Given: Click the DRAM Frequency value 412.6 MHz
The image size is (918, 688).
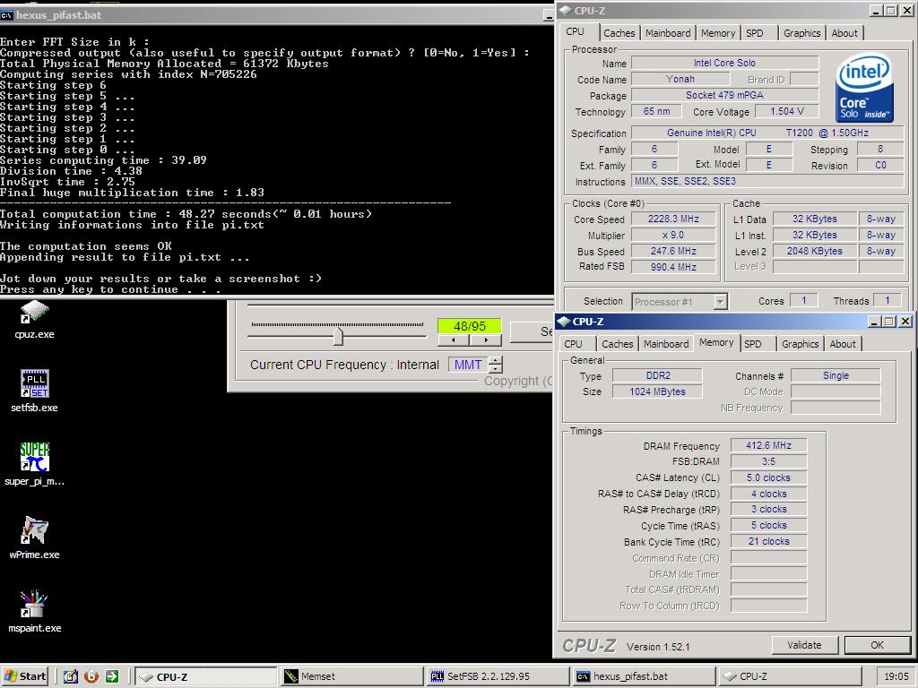Looking at the screenshot, I should [768, 445].
